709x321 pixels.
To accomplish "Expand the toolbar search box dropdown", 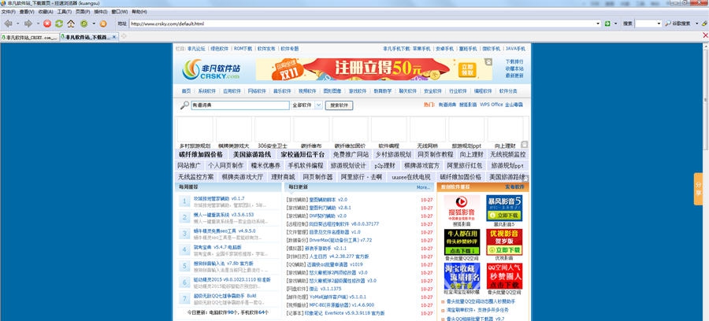I will [659, 24].
